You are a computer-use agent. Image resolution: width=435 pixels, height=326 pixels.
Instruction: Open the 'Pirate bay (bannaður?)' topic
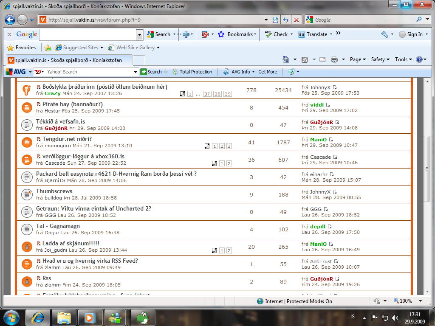(72, 104)
